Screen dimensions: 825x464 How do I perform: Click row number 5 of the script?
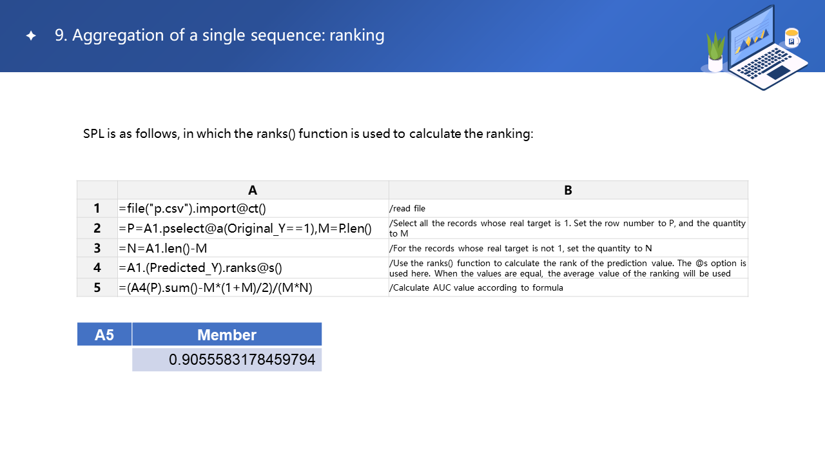coord(97,287)
